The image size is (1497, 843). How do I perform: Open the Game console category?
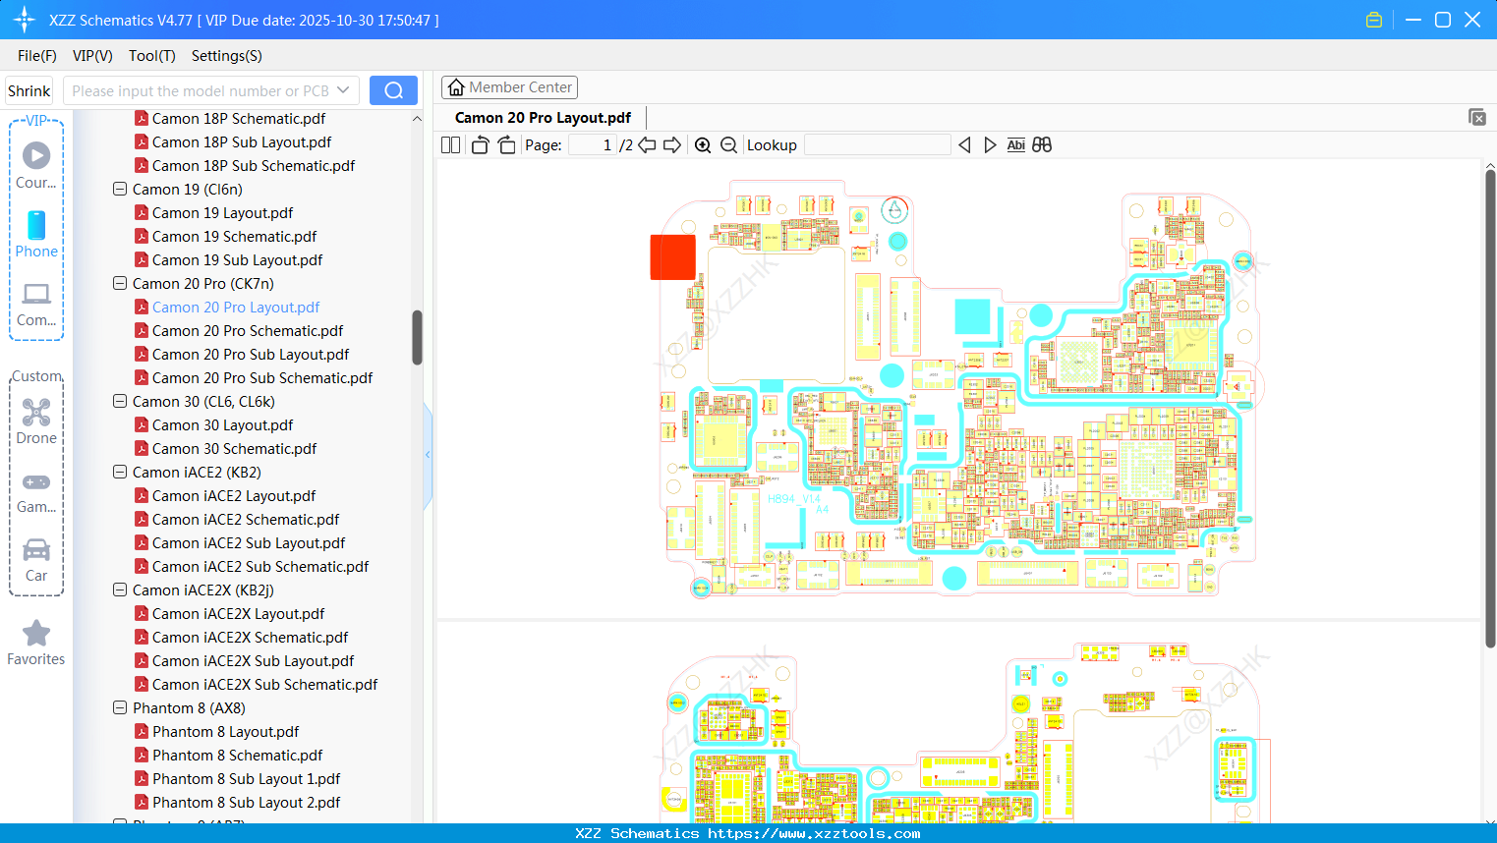[36, 492]
